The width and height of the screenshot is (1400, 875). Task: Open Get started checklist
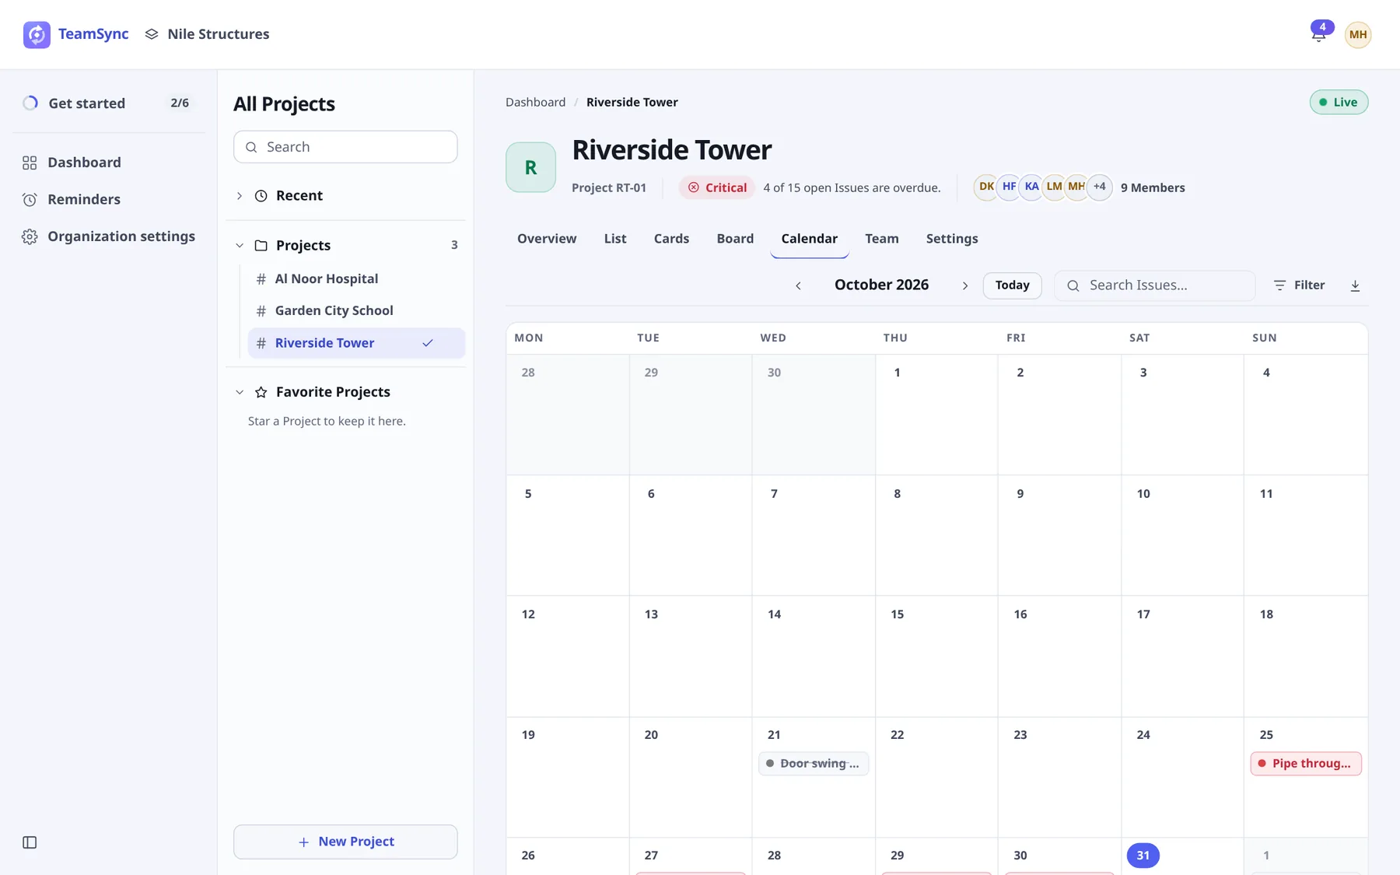pyautogui.click(x=109, y=103)
